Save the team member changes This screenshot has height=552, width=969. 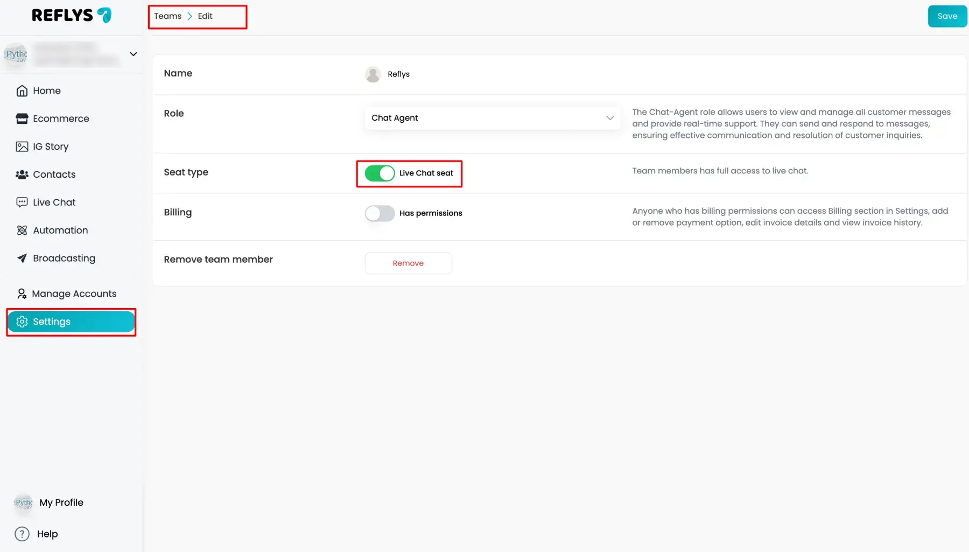(x=947, y=16)
